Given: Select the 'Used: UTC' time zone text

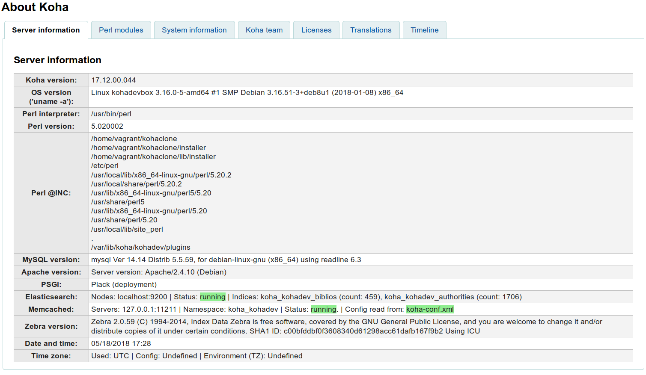Looking at the screenshot, I should coord(110,356).
